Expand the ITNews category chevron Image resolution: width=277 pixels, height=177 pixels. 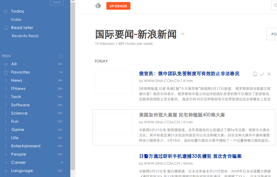click(x=6, y=89)
